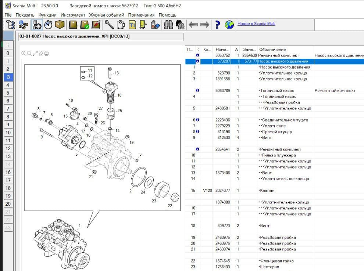
Task: Open the 'Новое в Scania Multi' link
Action: [256, 24]
